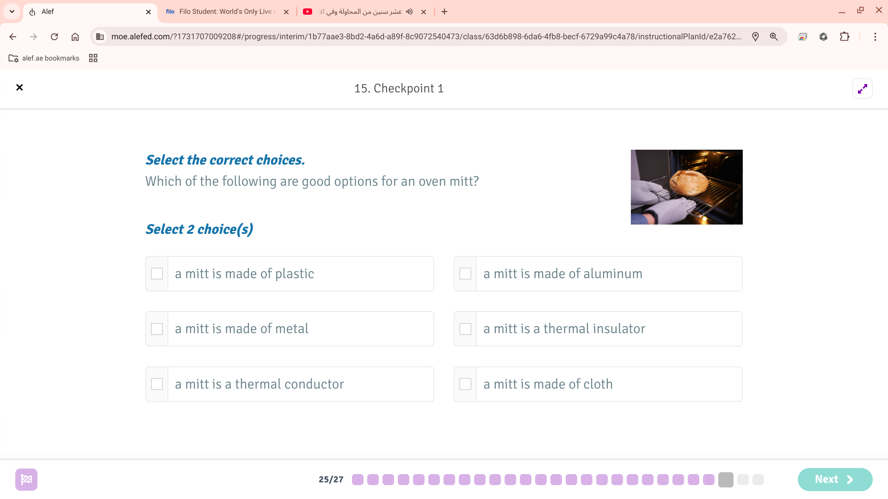Click the Next button
The width and height of the screenshot is (888, 499).
pos(834,479)
